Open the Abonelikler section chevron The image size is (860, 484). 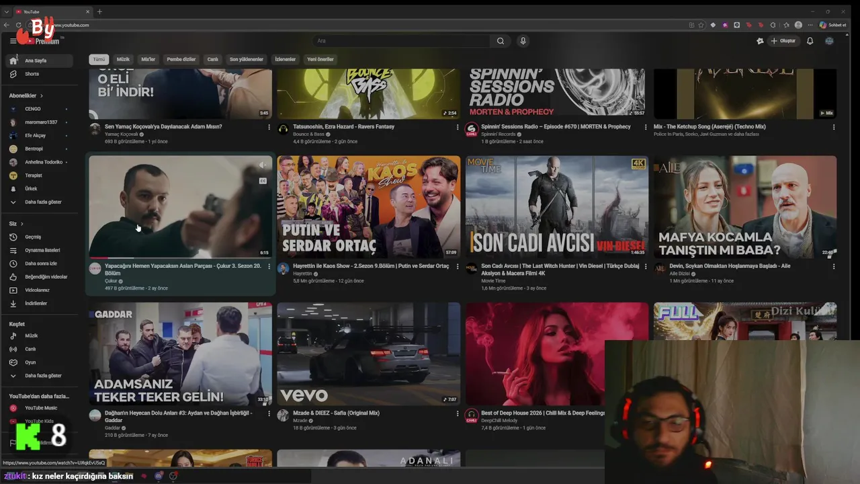tap(41, 96)
